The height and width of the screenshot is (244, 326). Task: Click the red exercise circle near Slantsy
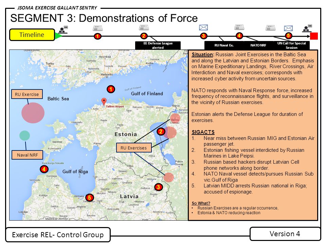pos(175,118)
